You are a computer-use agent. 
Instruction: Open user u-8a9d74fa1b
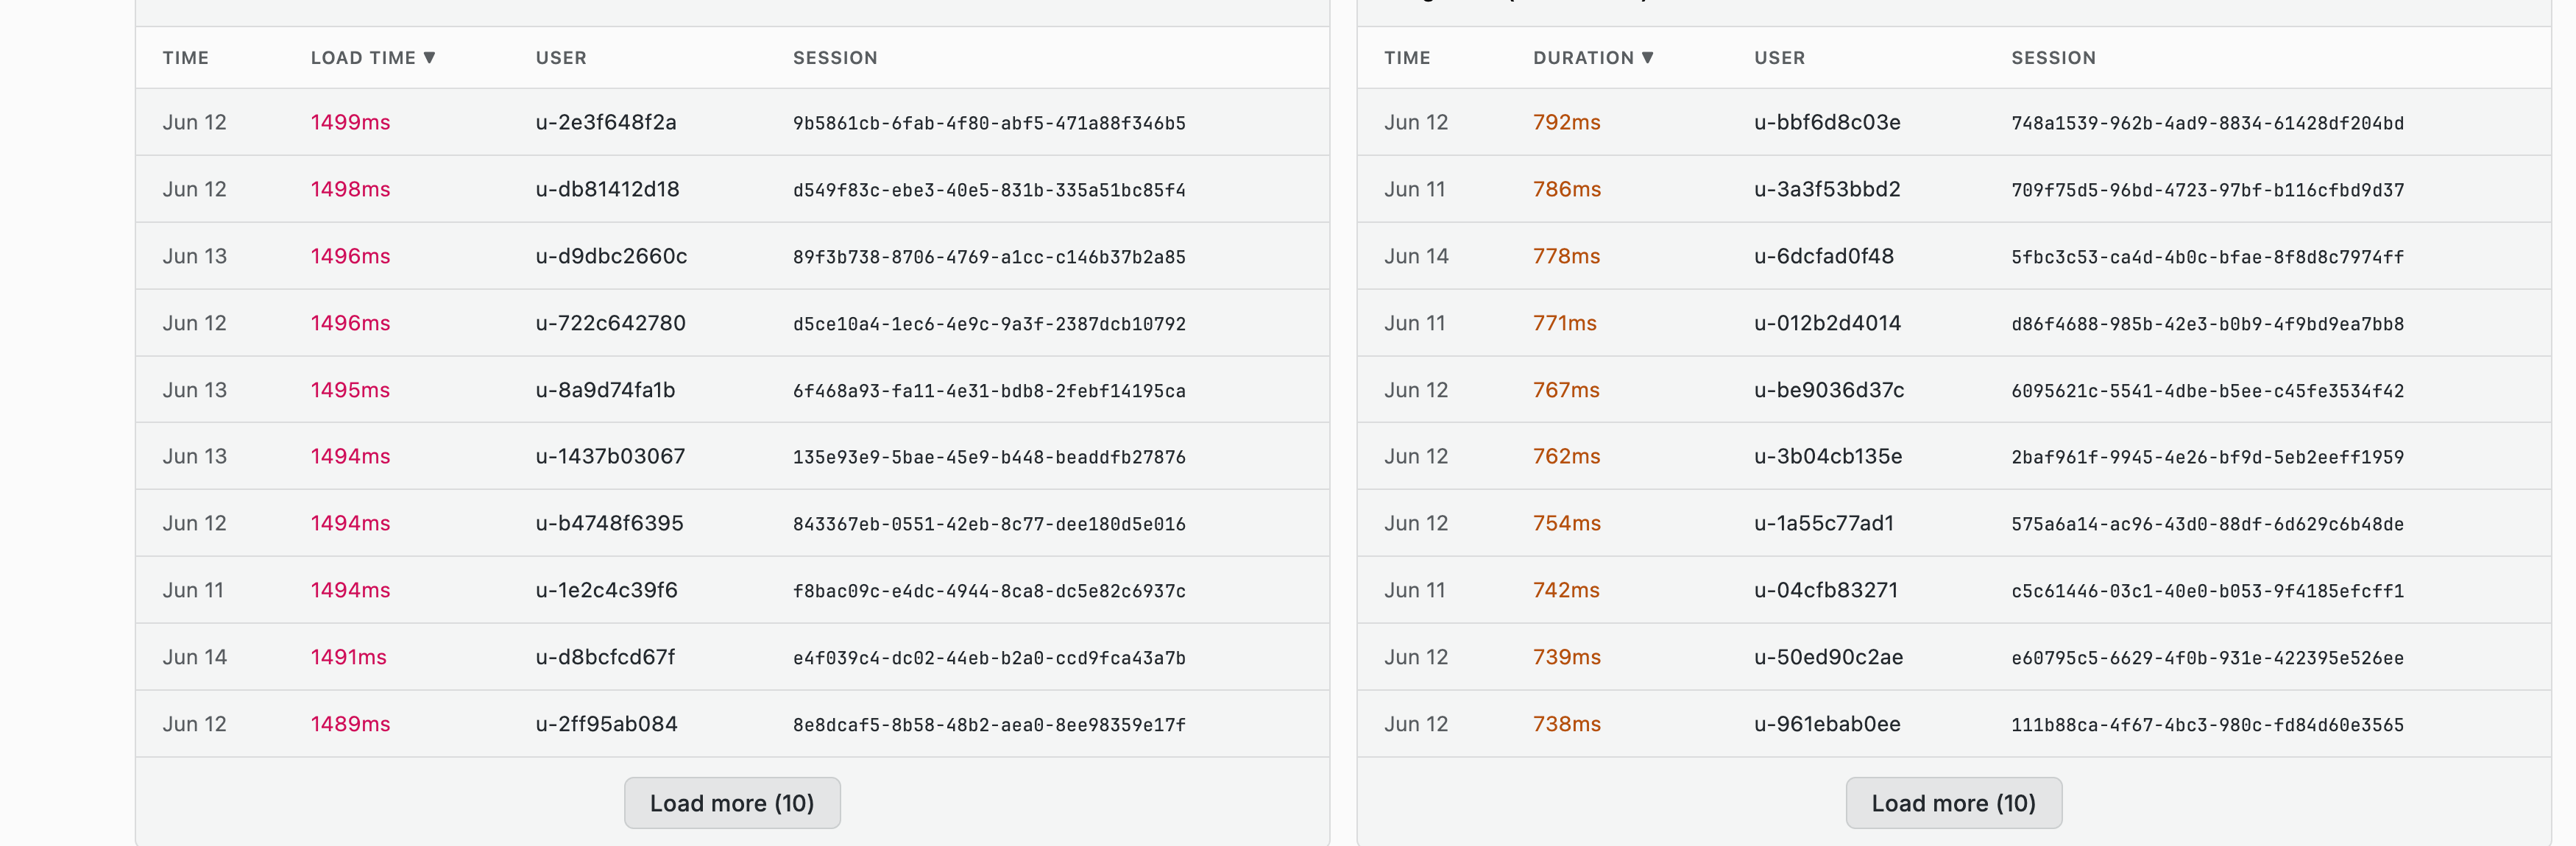click(605, 390)
